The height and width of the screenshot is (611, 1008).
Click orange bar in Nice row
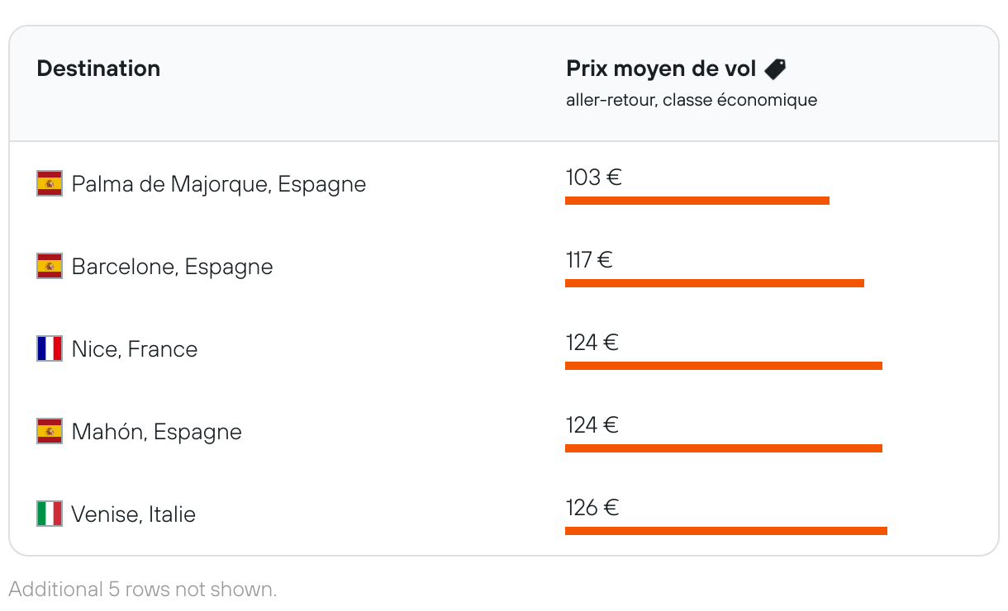tap(723, 366)
